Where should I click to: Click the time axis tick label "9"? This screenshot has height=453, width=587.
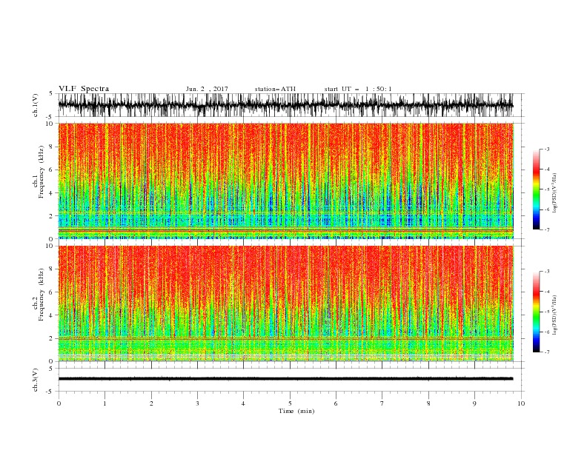[x=474, y=403]
